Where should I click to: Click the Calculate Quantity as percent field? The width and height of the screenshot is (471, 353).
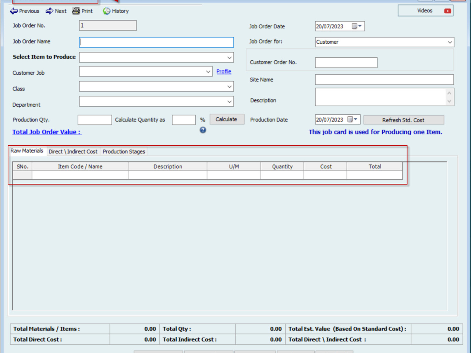tap(184, 120)
